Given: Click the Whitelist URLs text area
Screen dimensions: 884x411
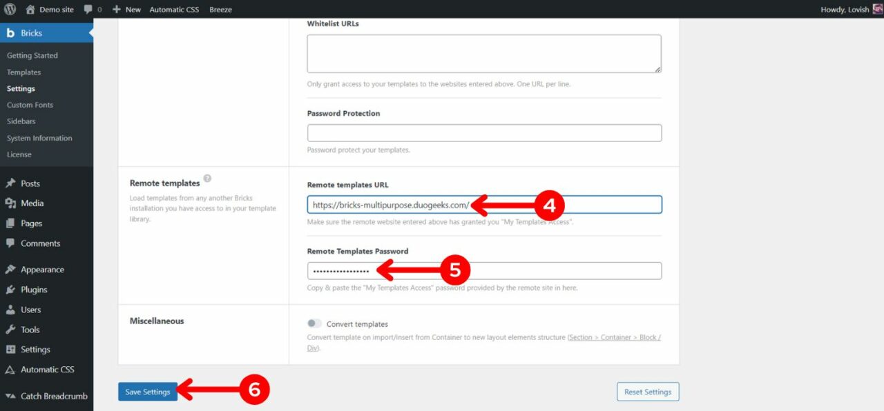Looking at the screenshot, I should pos(483,53).
